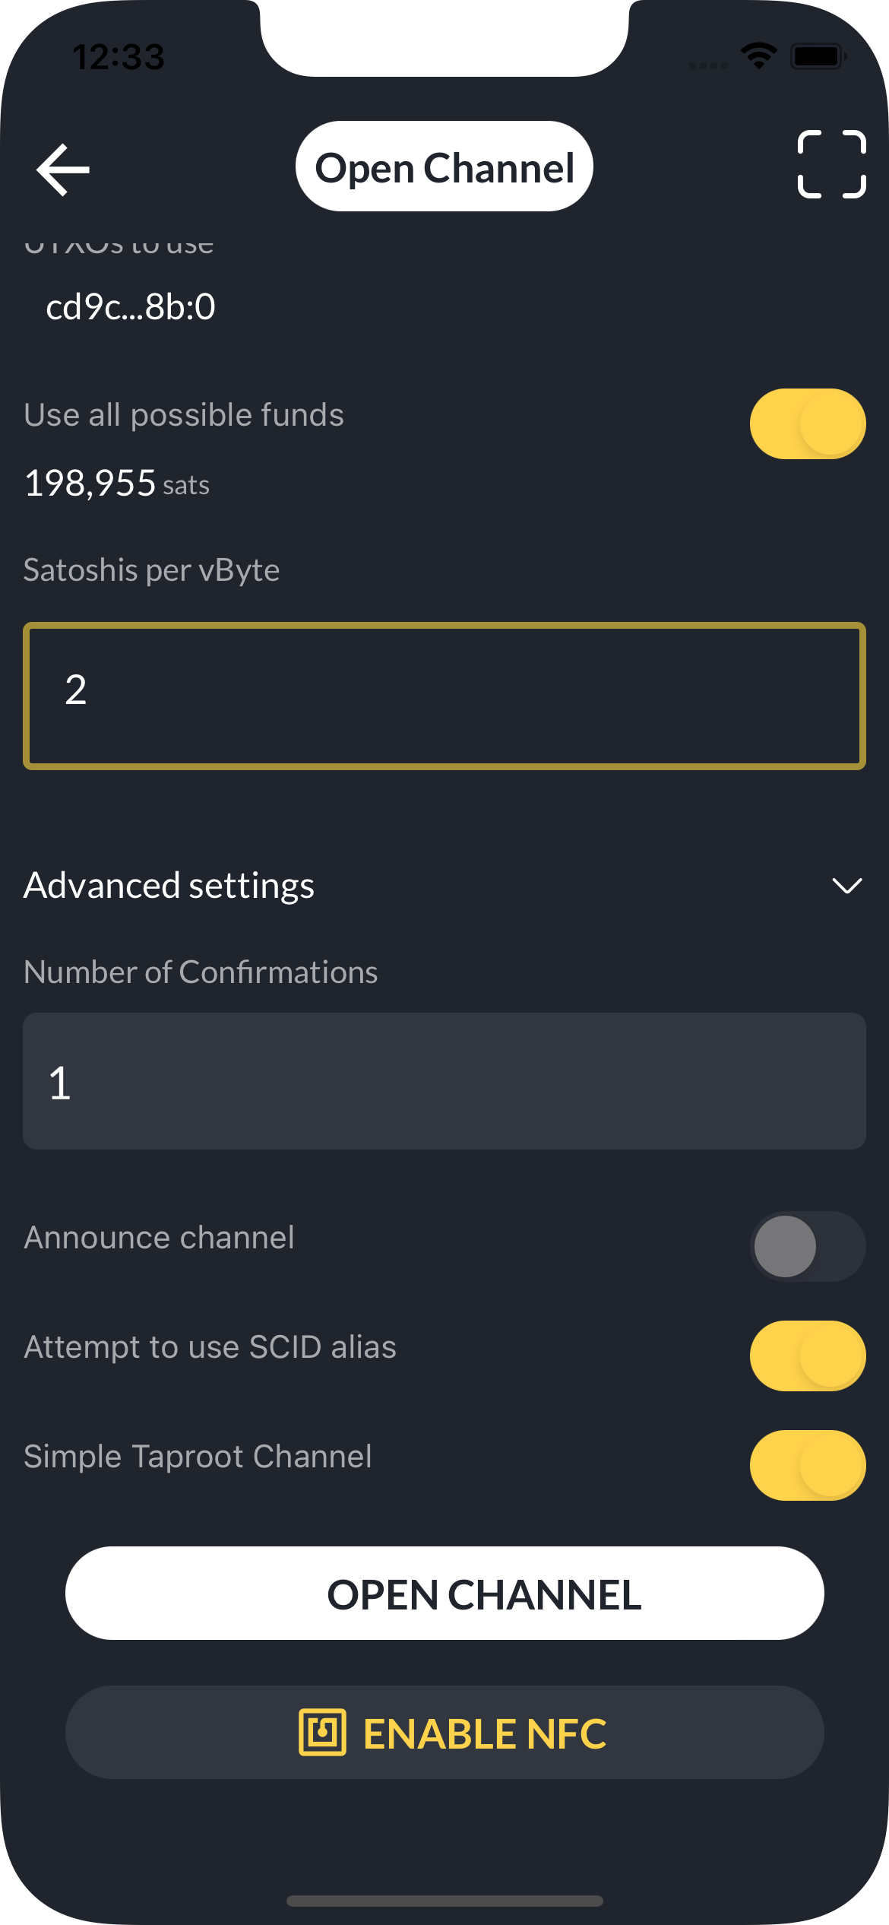
Task: Tap the battery indicator icon
Action: 818,55
